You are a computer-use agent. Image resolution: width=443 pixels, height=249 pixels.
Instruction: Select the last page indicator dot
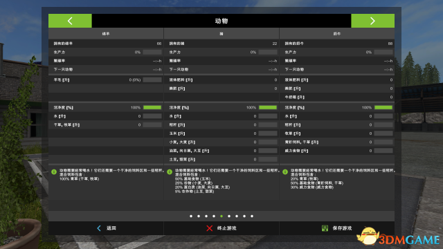tap(252, 216)
